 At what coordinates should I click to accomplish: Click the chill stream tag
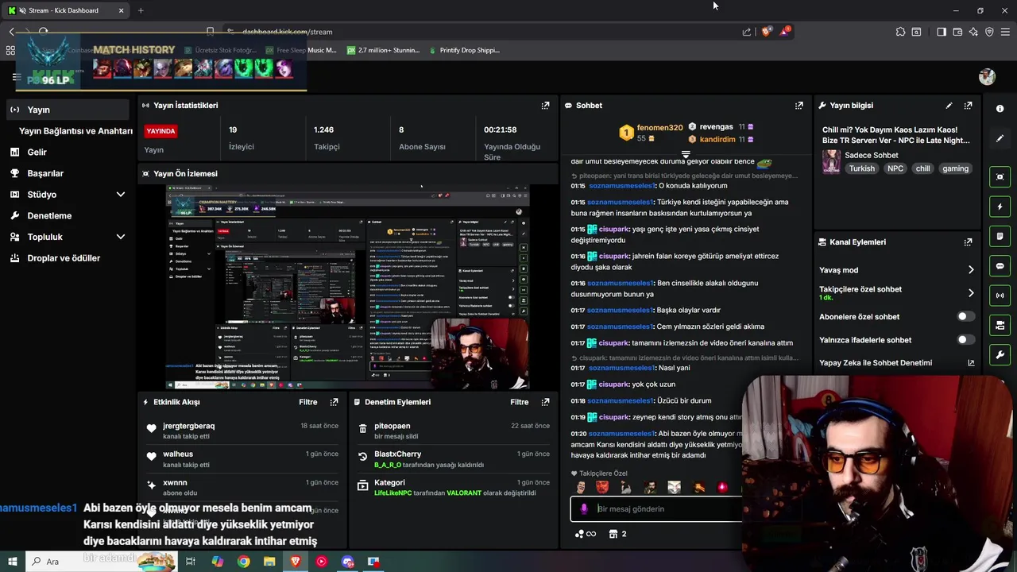click(x=922, y=168)
